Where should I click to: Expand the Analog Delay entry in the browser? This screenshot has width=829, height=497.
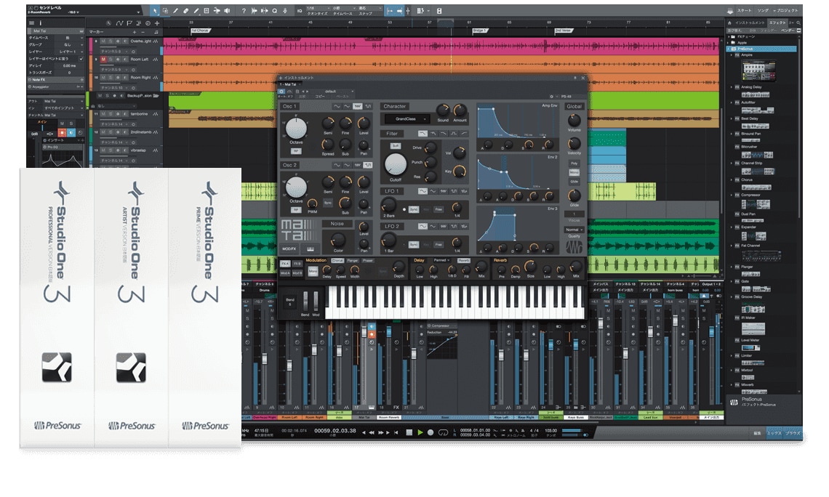point(732,87)
